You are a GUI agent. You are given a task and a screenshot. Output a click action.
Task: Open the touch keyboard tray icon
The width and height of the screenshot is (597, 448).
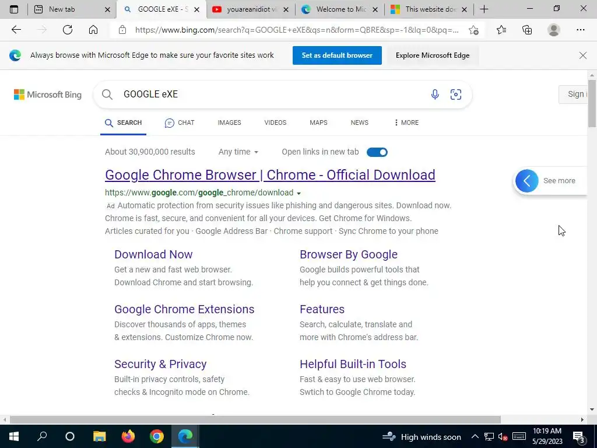click(518, 437)
